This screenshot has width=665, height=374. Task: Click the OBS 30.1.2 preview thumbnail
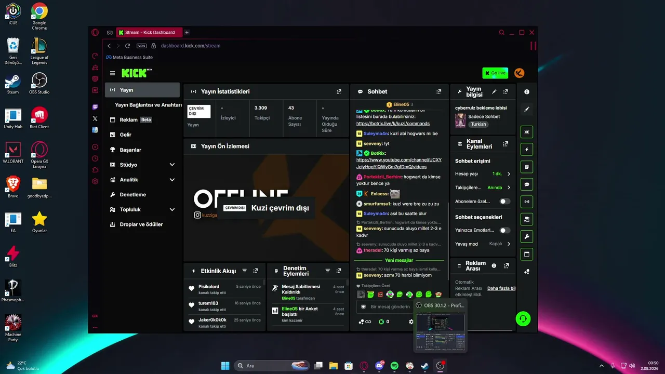(x=440, y=331)
